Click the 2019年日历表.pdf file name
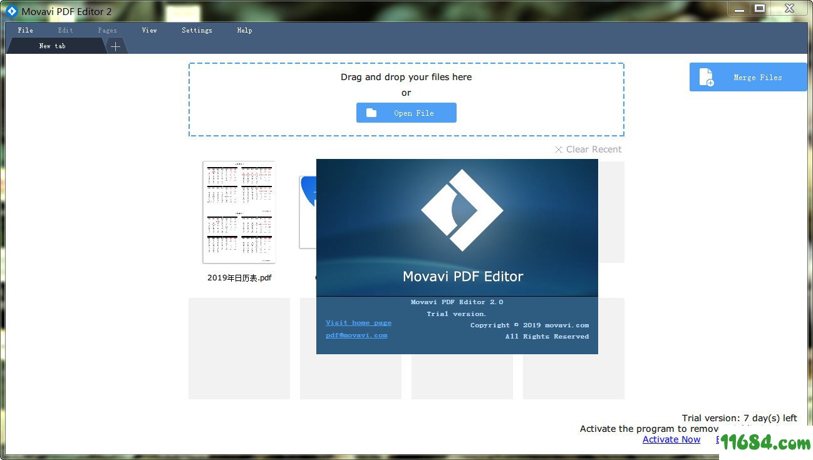Image resolution: width=813 pixels, height=460 pixels. [239, 278]
